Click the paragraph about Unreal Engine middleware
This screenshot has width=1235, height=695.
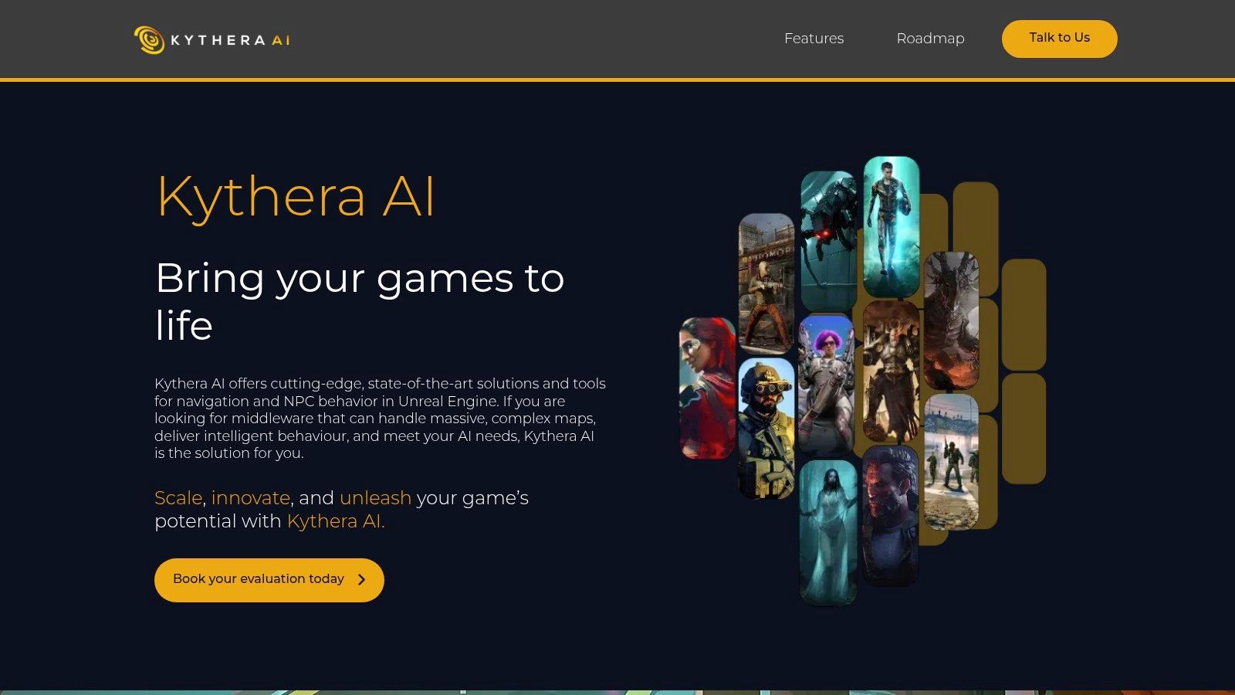[x=380, y=419]
